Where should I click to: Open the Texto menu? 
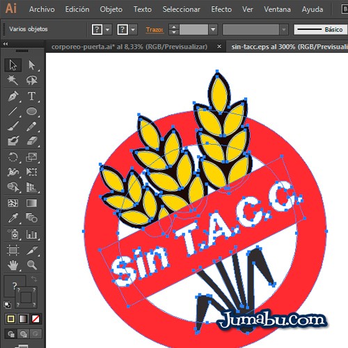tap(143, 9)
